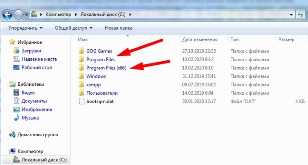Open the recent pages dropdown arrow
Screen dimensions: 308x165
27,15
